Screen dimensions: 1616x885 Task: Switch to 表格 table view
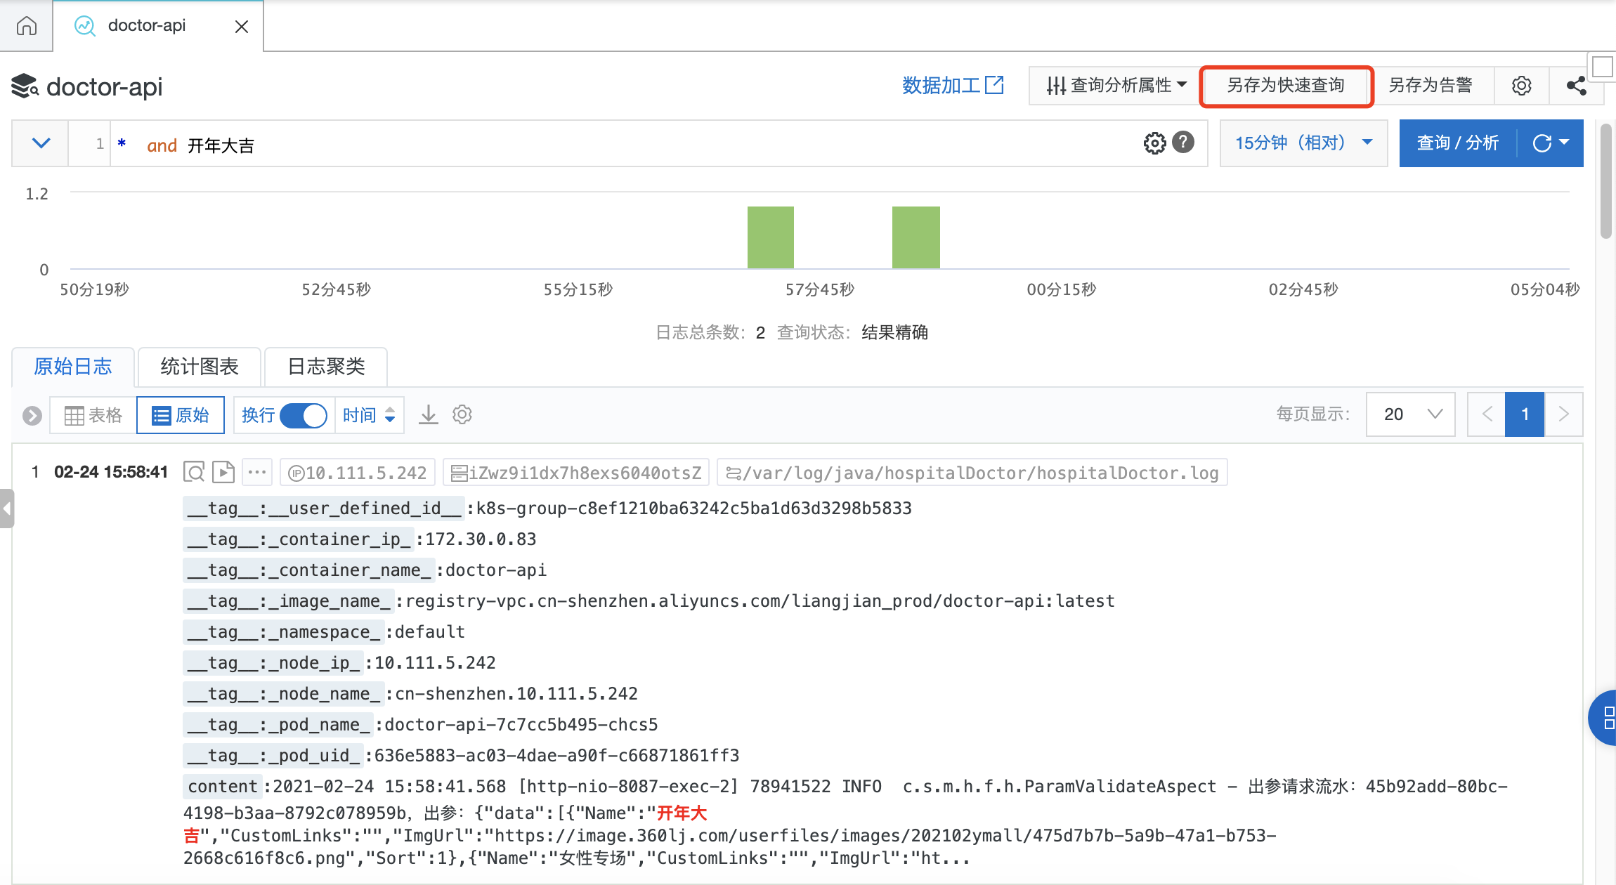(x=93, y=415)
